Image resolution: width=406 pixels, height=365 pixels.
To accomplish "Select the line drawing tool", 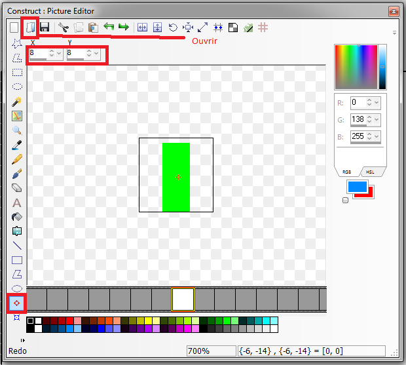I will [17, 245].
